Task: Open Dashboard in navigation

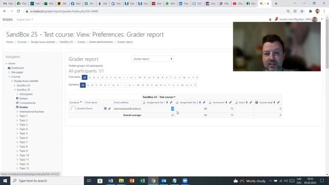Action: 17,68
